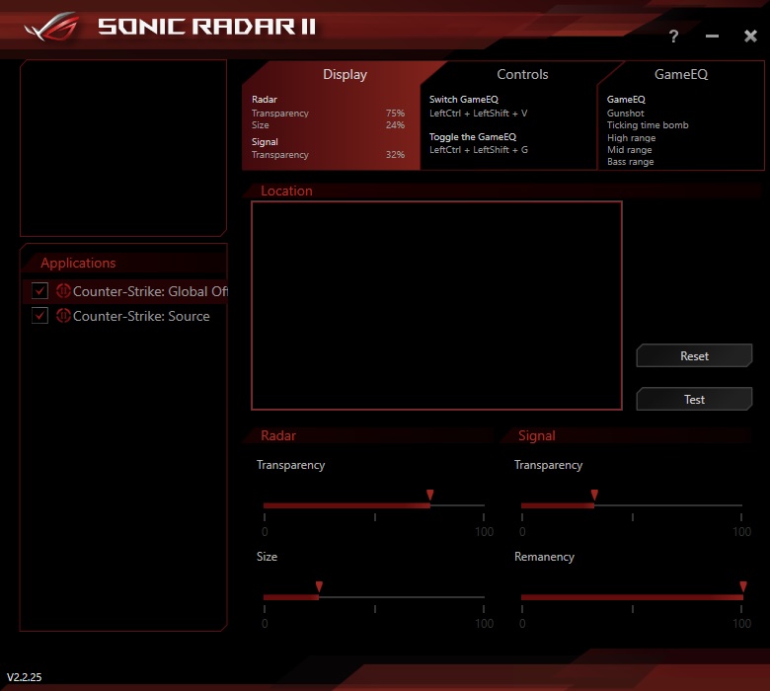
Task: Select Counter-Strike: Source application row
Action: (x=125, y=315)
